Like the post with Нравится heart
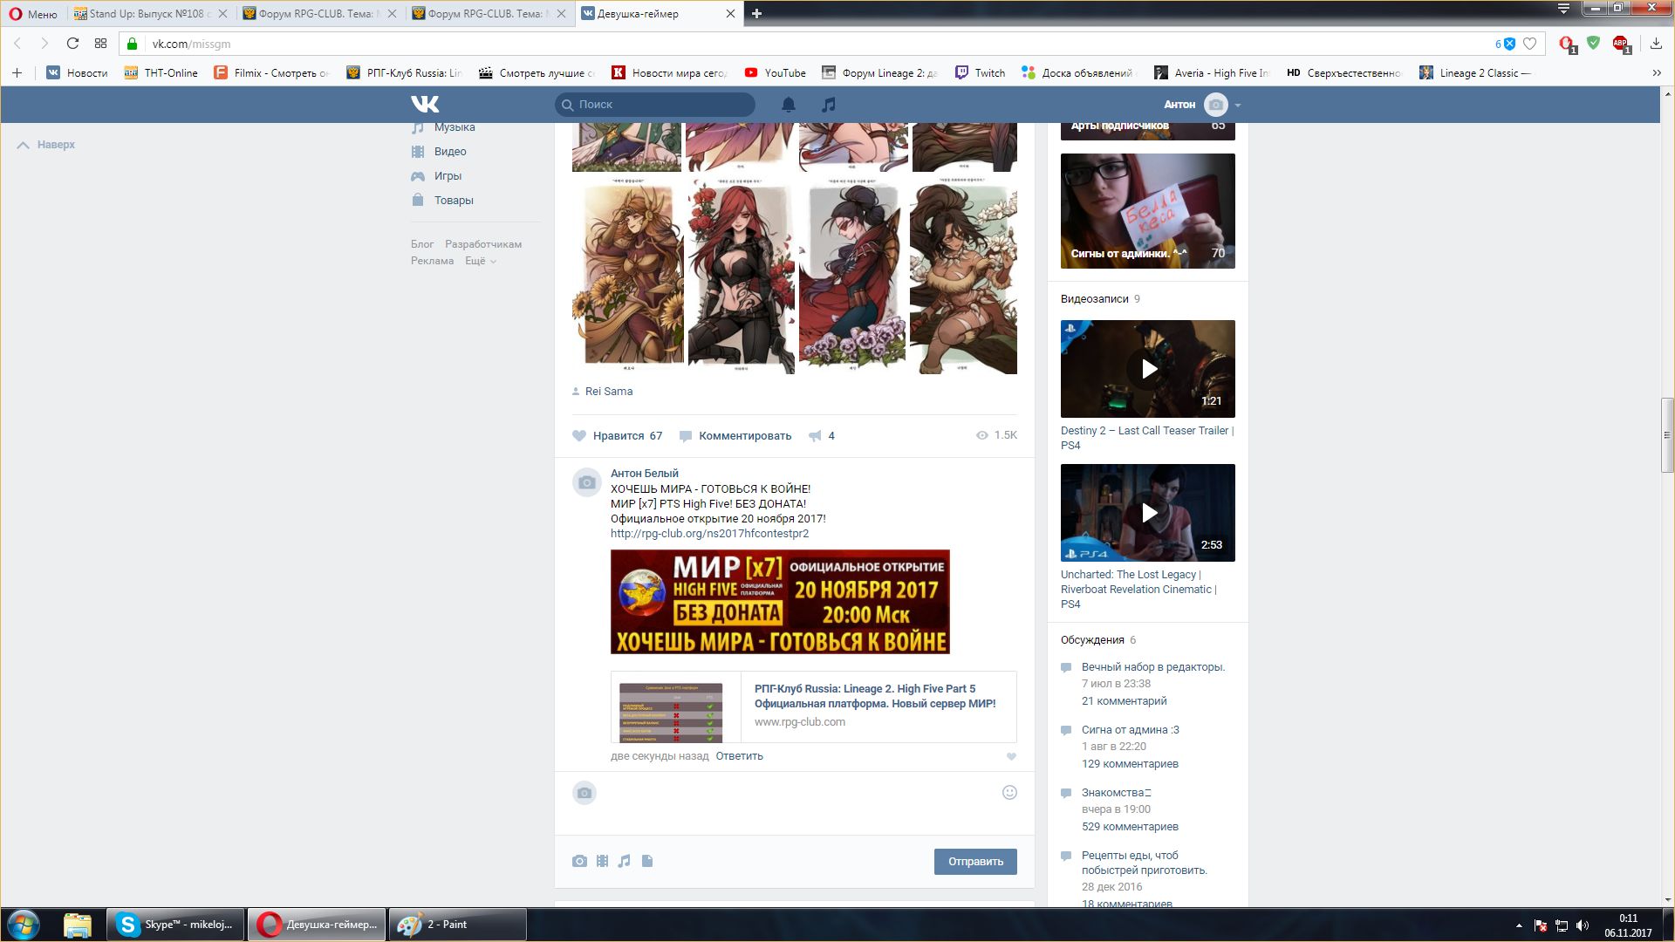 (579, 435)
